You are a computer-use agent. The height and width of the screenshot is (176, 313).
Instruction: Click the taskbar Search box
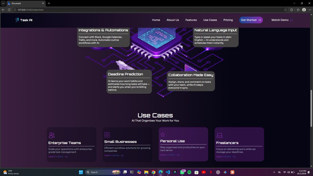[103, 172]
